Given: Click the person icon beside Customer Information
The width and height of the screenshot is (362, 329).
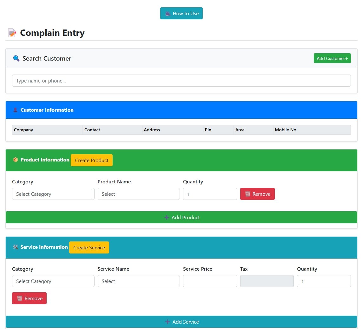Looking at the screenshot, I should [x=15, y=110].
